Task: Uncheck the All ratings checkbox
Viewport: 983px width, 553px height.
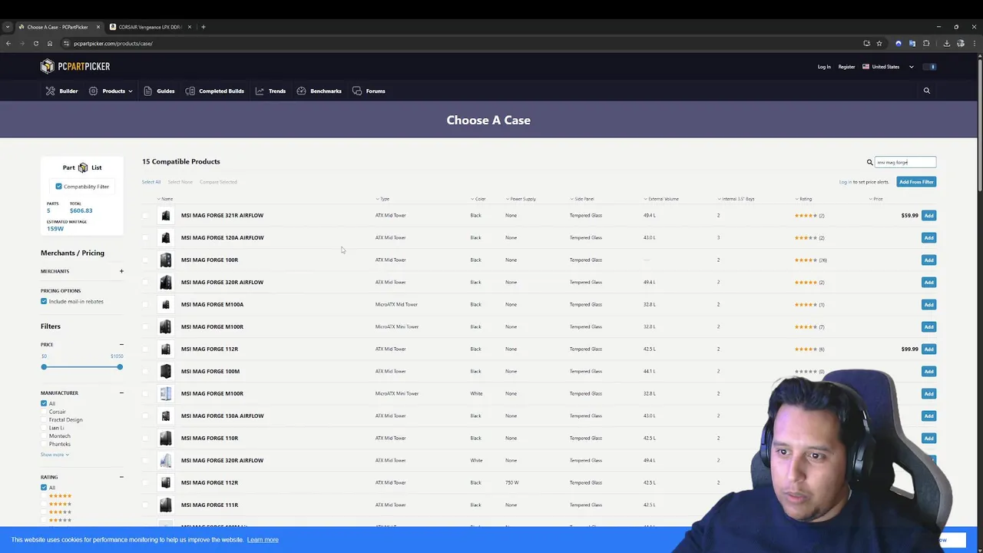Action: [44, 488]
